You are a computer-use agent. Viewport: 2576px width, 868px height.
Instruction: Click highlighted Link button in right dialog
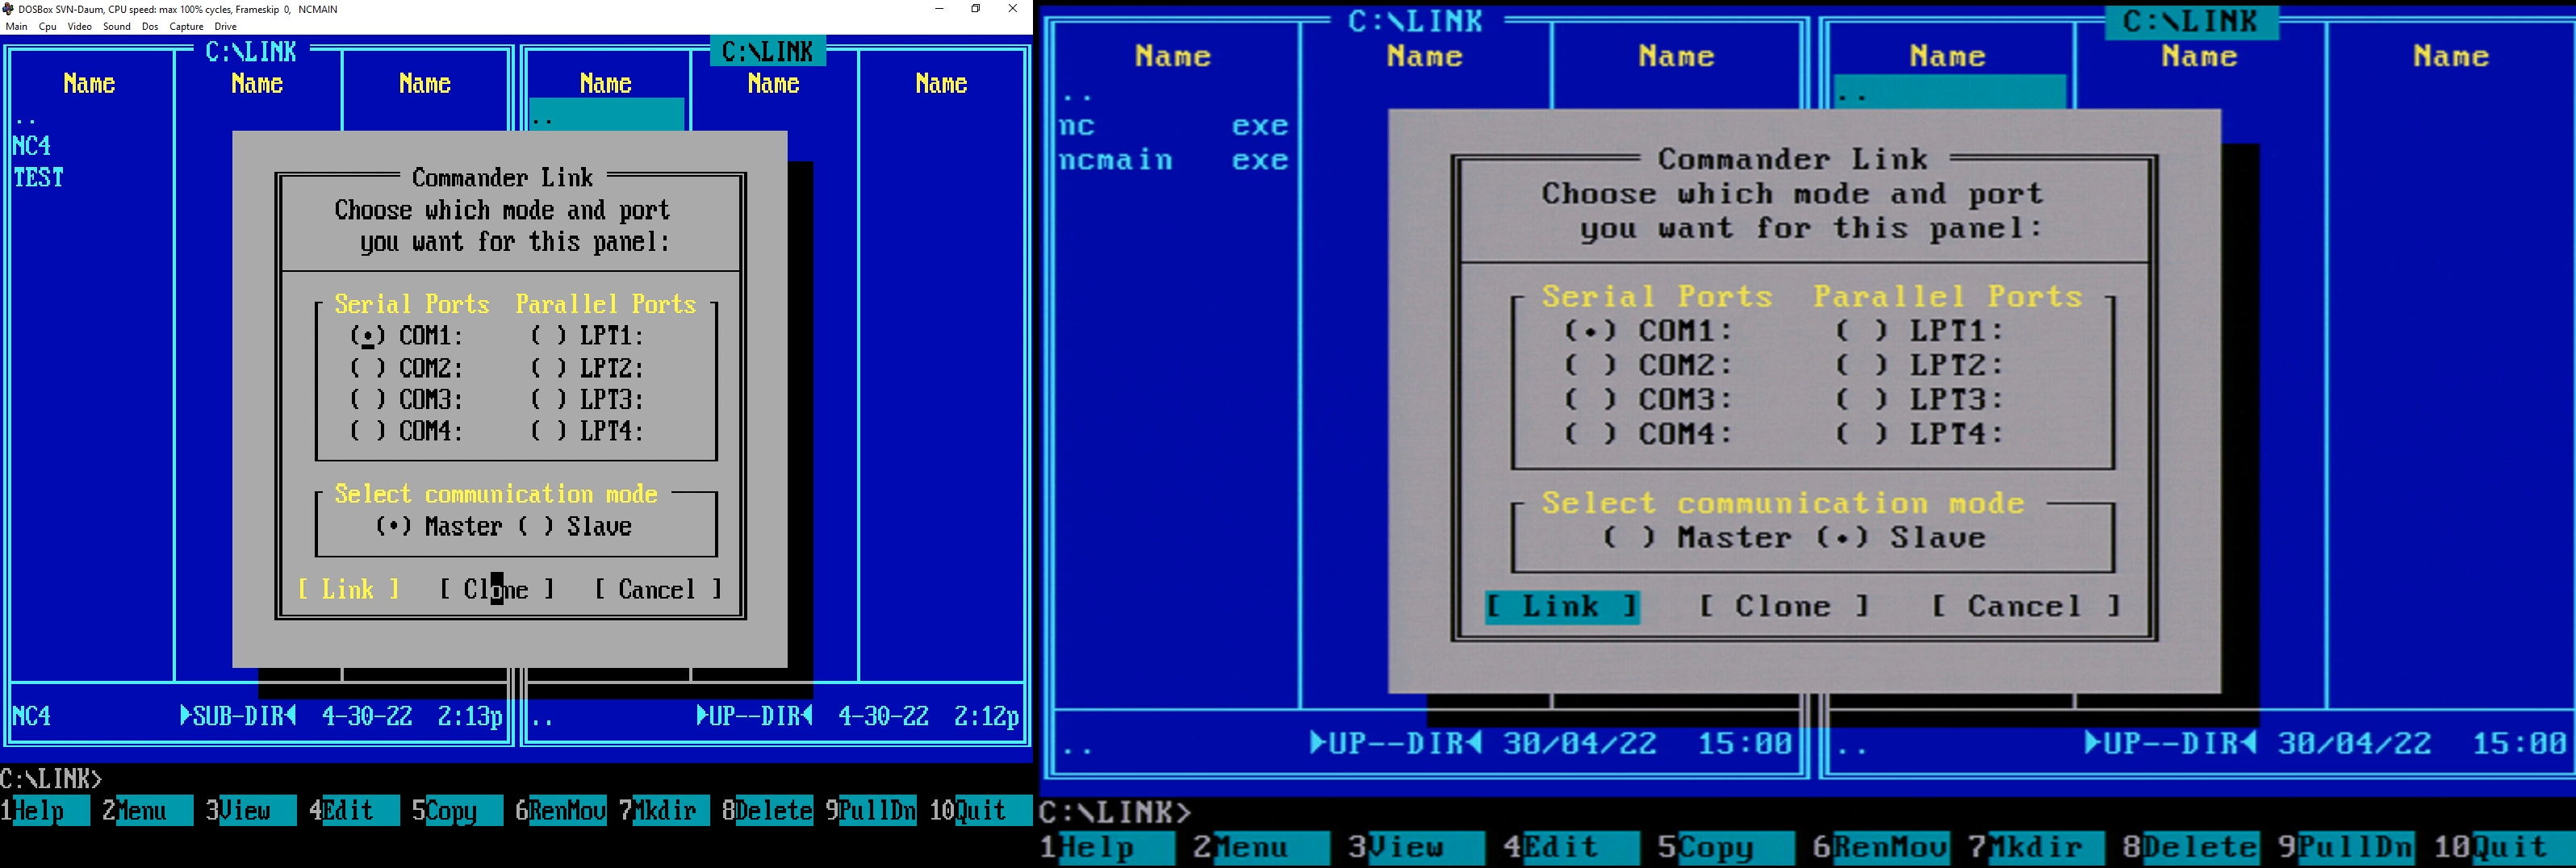click(1562, 607)
